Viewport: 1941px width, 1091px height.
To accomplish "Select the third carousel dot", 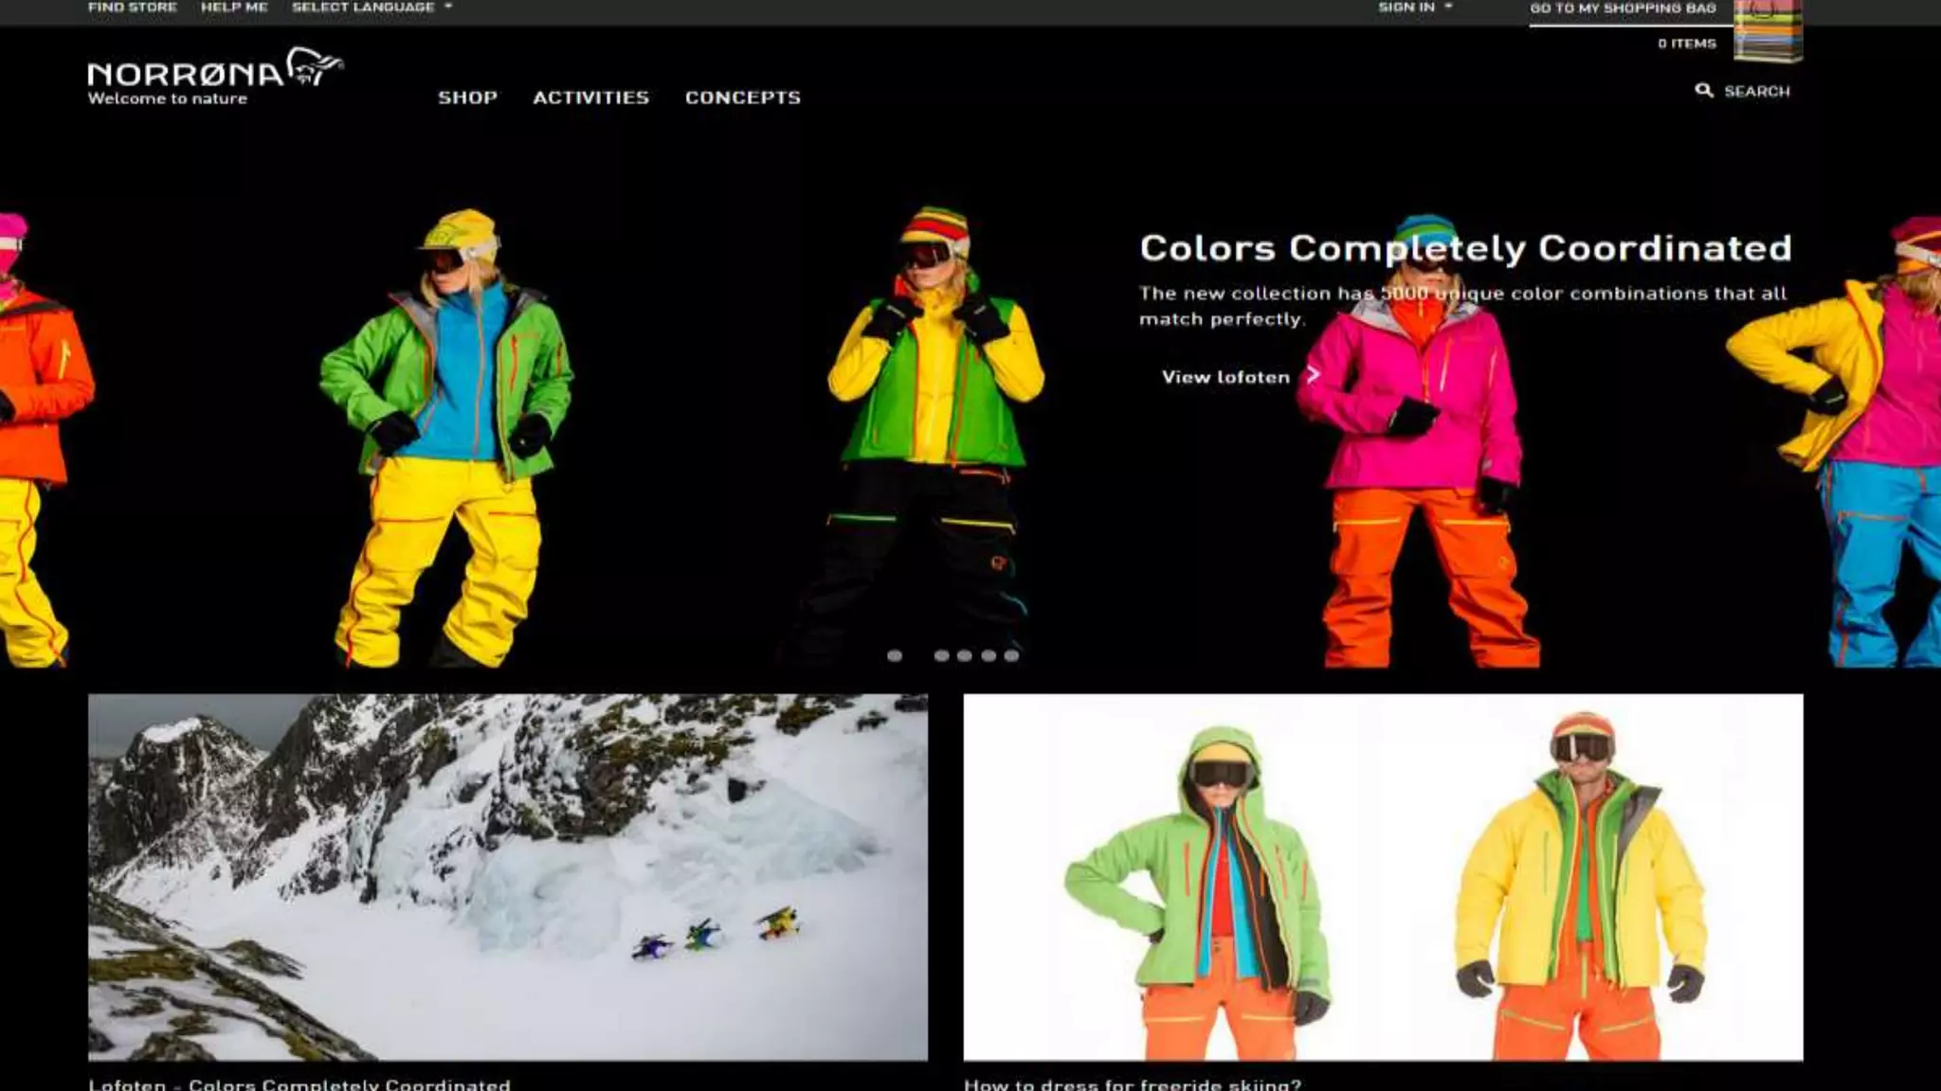I will [x=964, y=655].
